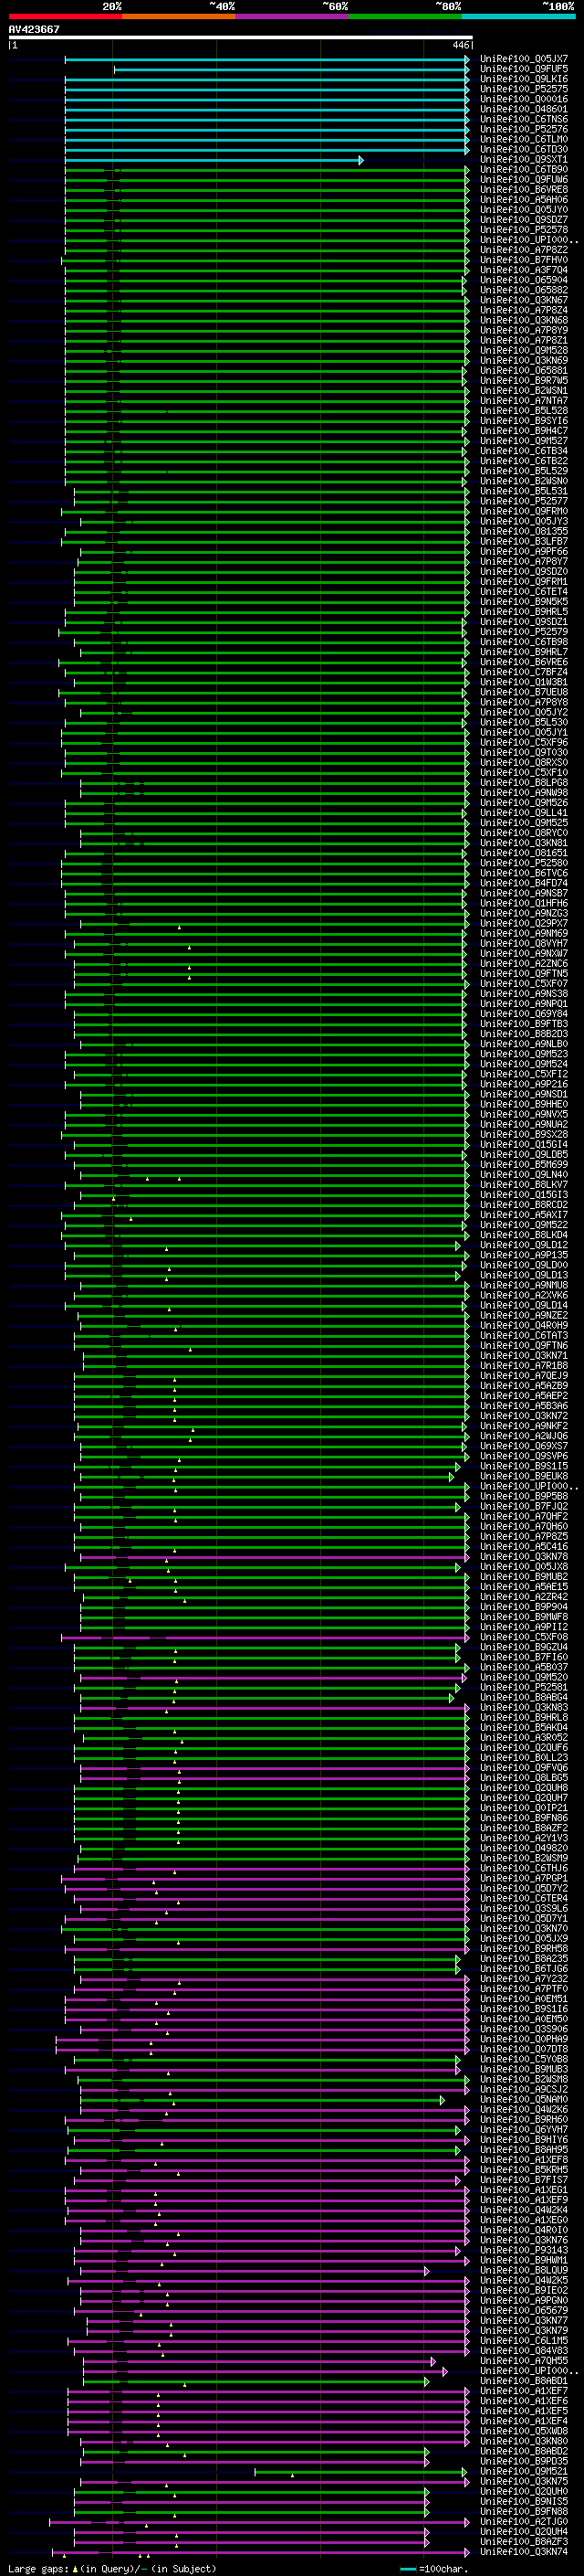584x2576 pixels.
Task: Click label UniRef100_A3F7Q4
Action: point(524,270)
